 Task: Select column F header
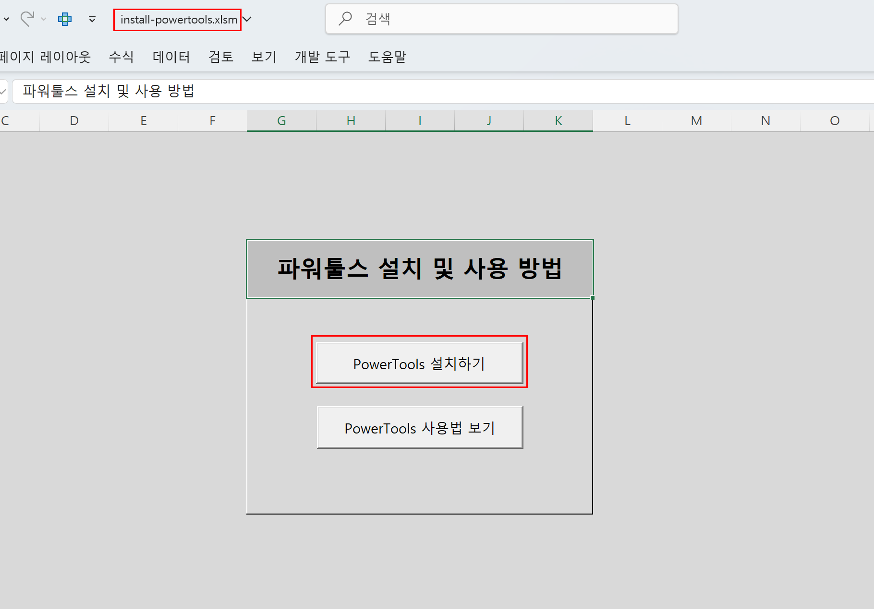click(213, 121)
